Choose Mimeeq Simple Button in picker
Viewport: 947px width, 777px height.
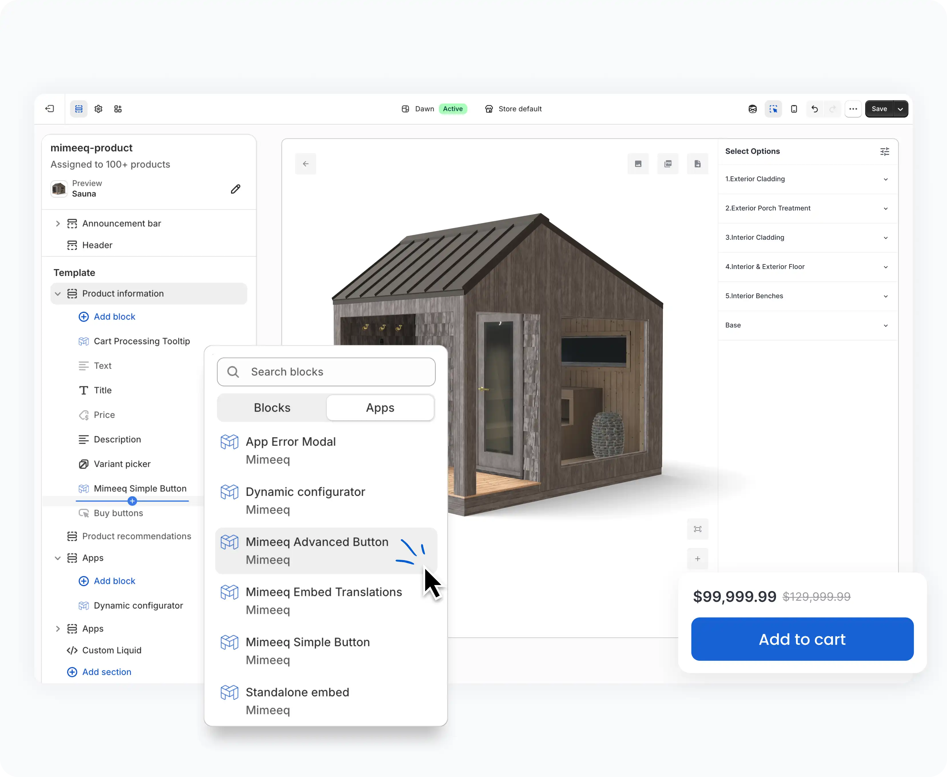point(326,651)
